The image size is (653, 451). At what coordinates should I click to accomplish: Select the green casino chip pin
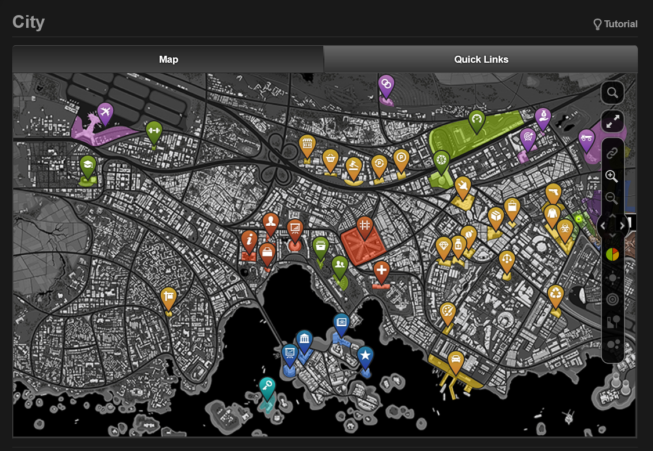(441, 161)
